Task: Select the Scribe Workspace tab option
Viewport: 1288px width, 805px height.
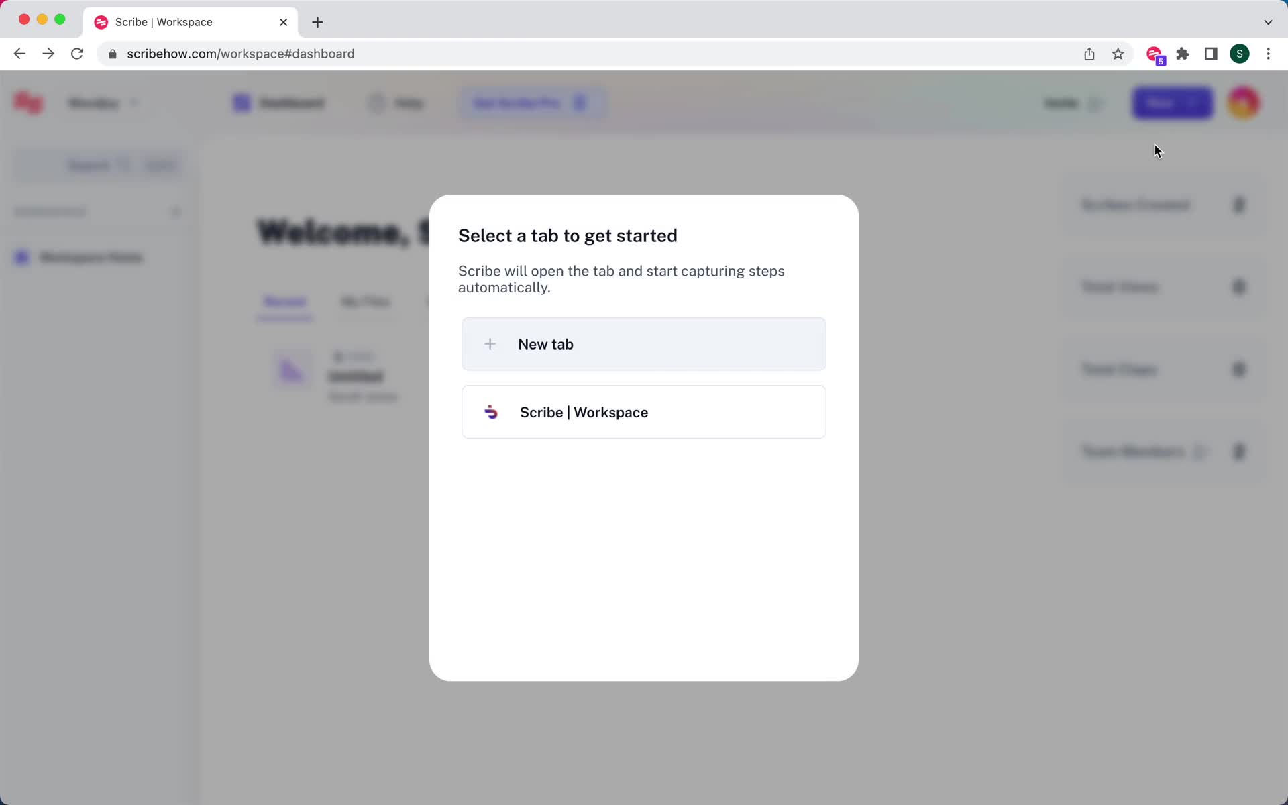Action: [643, 412]
